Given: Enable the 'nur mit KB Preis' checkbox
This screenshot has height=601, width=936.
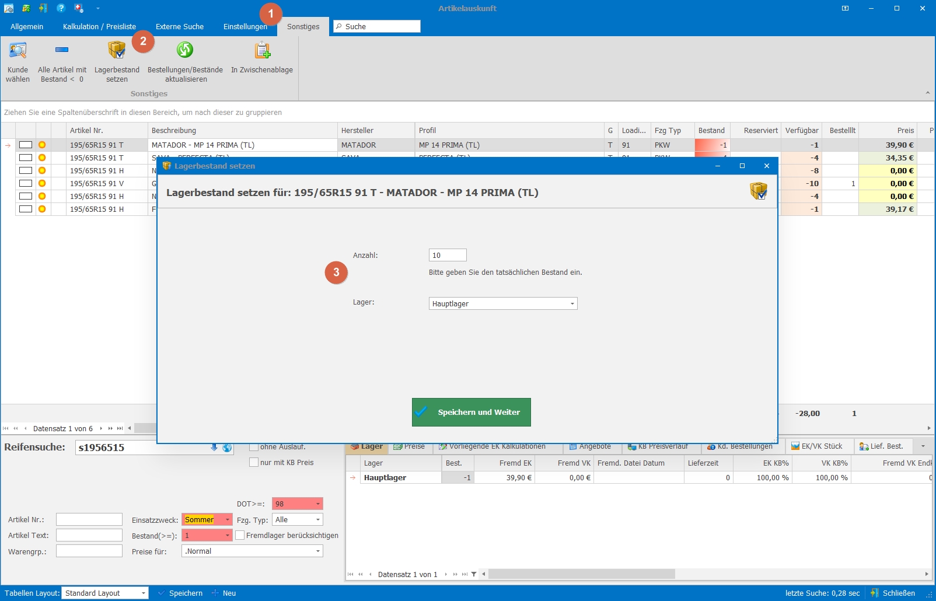Looking at the screenshot, I should [254, 462].
